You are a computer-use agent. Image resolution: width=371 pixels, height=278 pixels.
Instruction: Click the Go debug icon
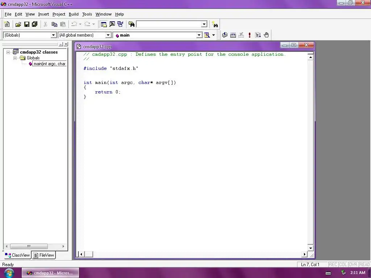(x=258, y=35)
